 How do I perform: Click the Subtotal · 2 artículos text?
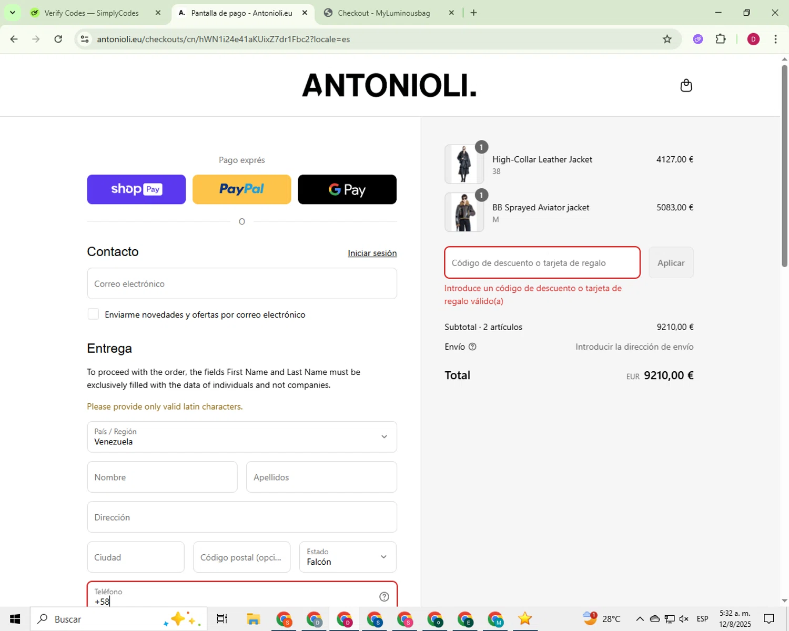pos(483,327)
